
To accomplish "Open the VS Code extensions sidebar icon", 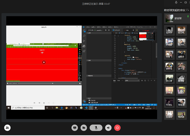I will 84,51.
